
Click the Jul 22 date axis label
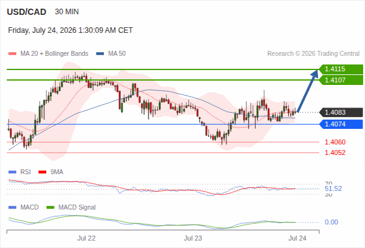(x=87, y=238)
